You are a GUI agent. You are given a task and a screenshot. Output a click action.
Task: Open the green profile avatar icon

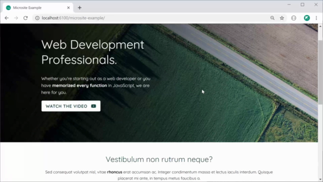coord(307,18)
